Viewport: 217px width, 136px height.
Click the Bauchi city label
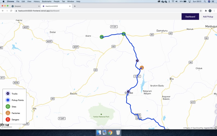[x=73, y=94]
